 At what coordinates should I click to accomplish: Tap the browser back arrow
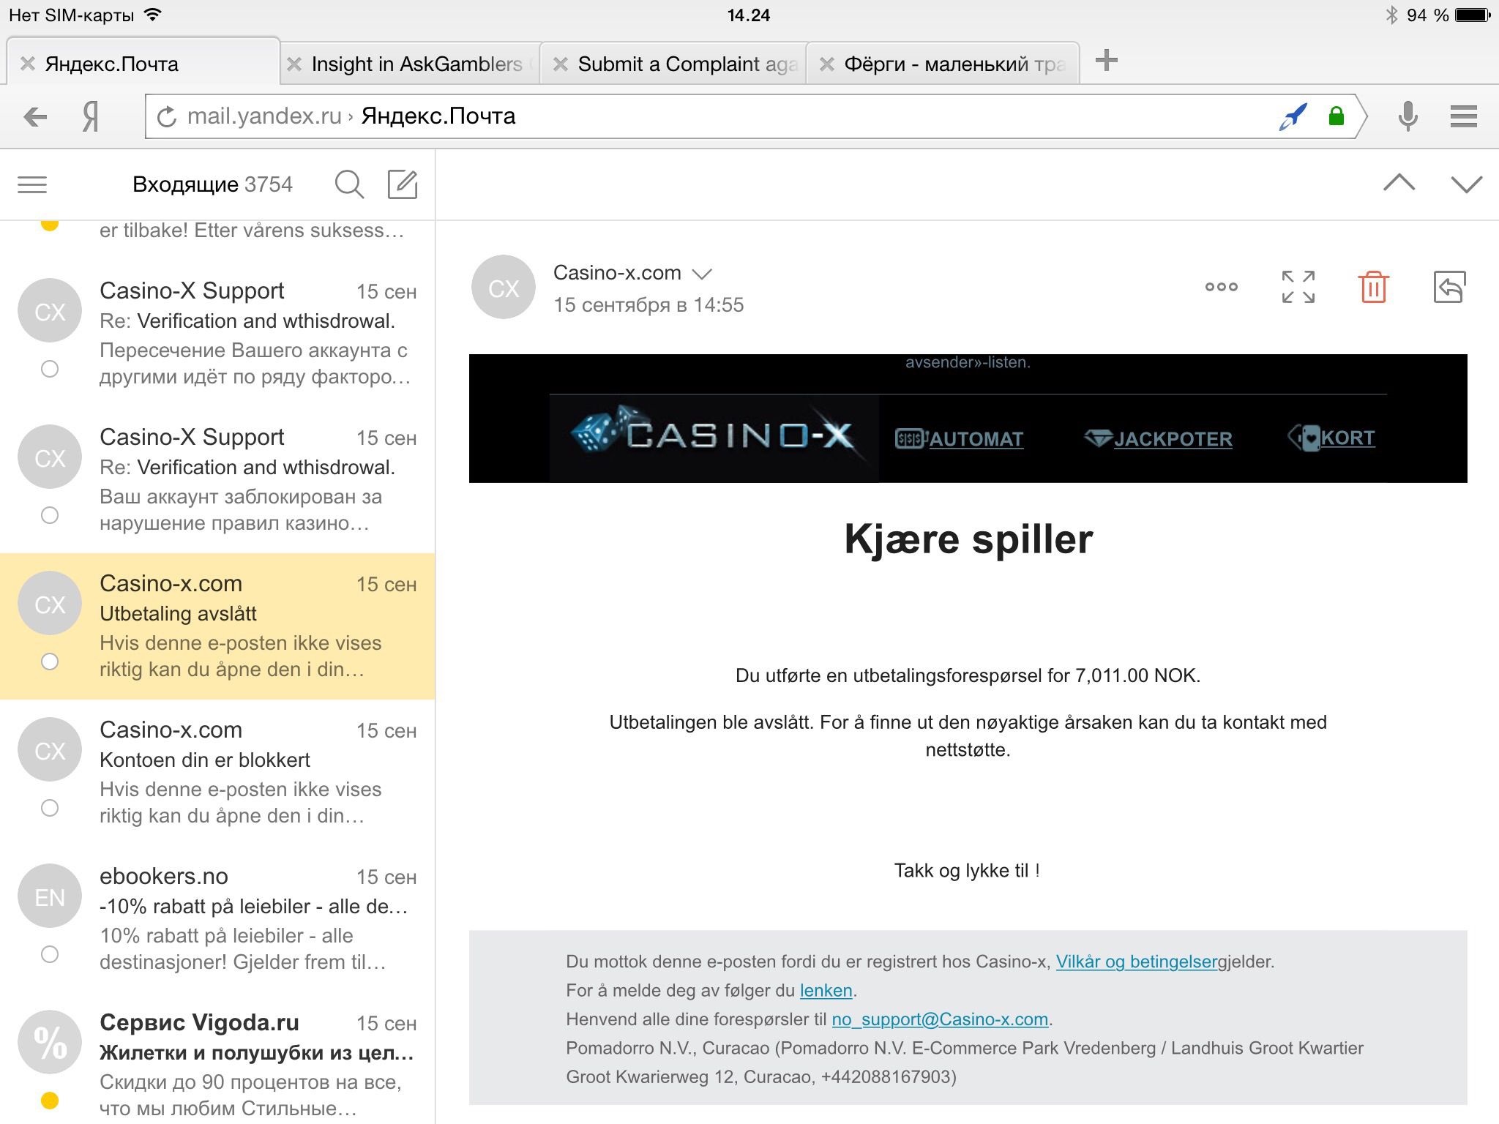35,116
